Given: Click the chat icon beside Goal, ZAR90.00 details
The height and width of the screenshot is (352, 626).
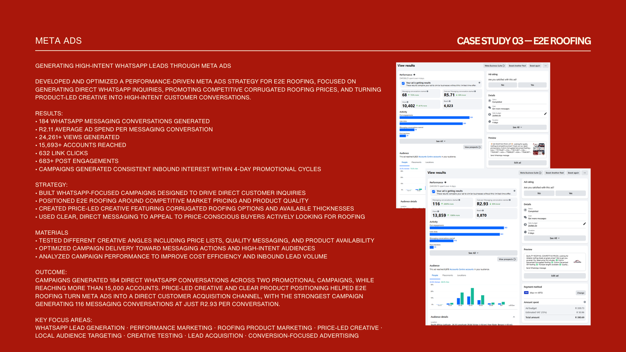Looking at the screenshot, I should click(490, 108).
